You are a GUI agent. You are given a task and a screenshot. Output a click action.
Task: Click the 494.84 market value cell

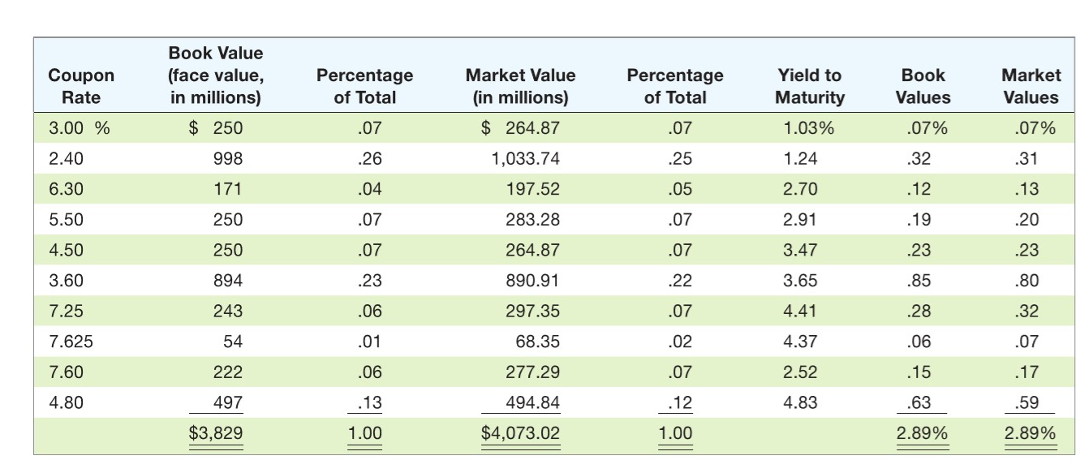click(x=531, y=403)
